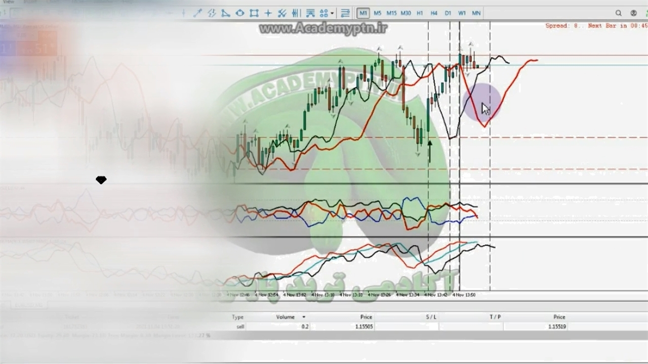Open the user account profile icon
The width and height of the screenshot is (648, 364).
tap(633, 13)
